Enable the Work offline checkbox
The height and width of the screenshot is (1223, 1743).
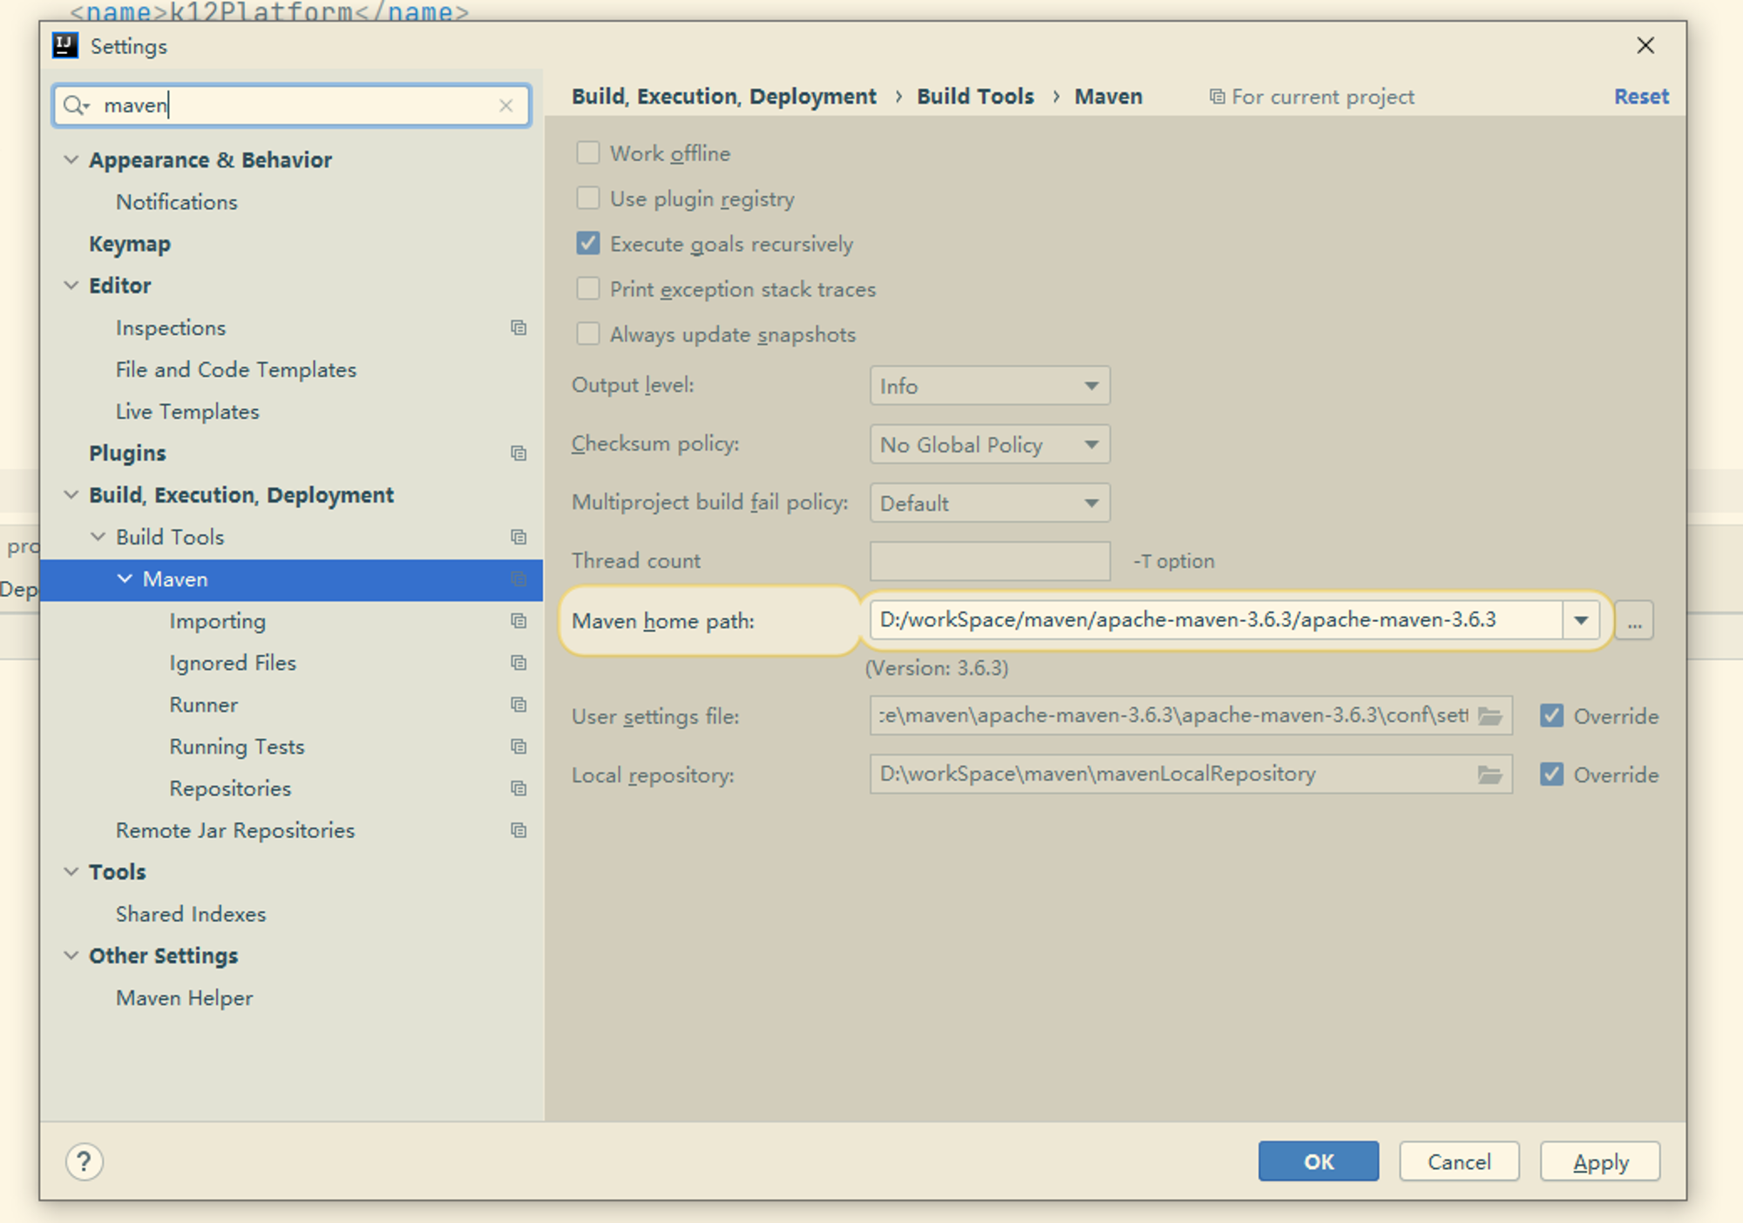[x=588, y=152]
